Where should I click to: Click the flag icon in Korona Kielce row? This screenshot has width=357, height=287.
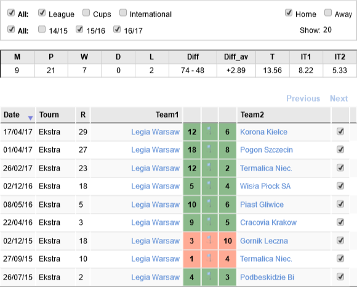point(209,131)
